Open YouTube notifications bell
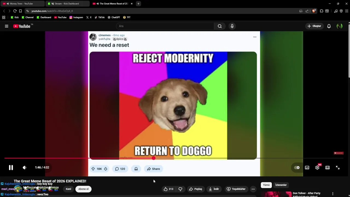This screenshot has width=350, height=197. coord(329,26)
